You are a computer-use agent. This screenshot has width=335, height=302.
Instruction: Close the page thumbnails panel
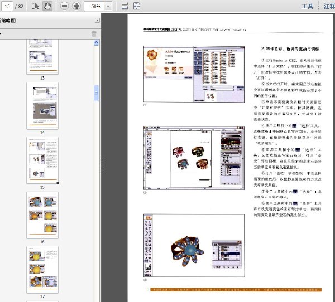97,20
